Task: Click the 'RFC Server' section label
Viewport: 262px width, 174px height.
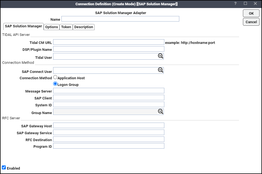Action: 11,118
